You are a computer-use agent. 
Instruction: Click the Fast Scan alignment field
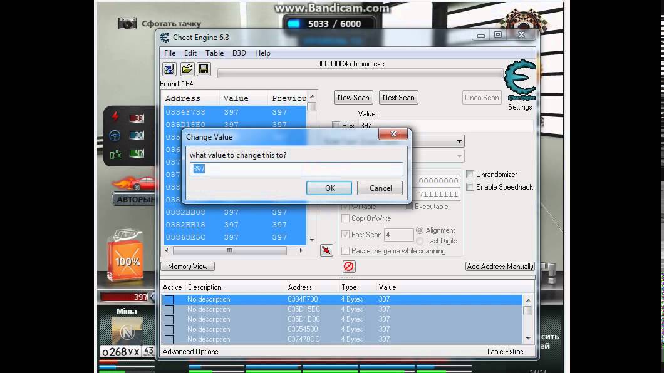coord(398,234)
